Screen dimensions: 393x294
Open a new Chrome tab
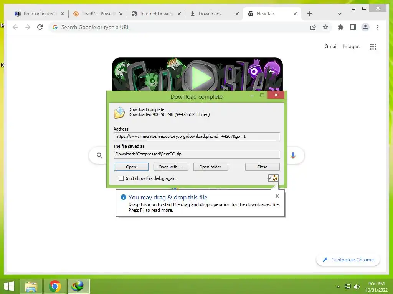tap(310, 14)
